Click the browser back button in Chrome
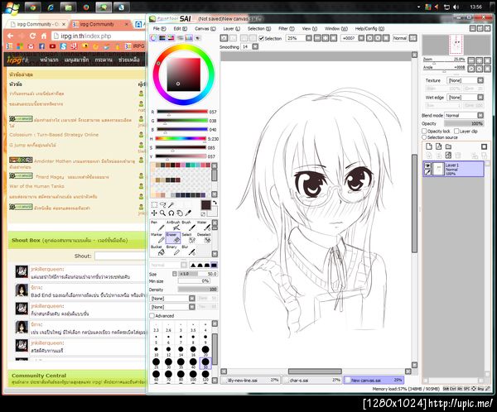 pos(10,36)
